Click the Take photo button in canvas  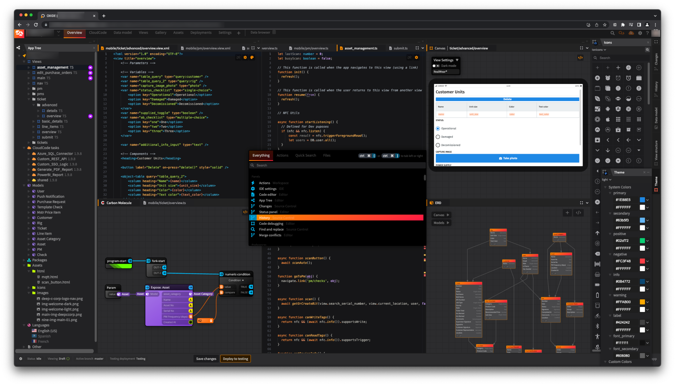[x=507, y=158]
